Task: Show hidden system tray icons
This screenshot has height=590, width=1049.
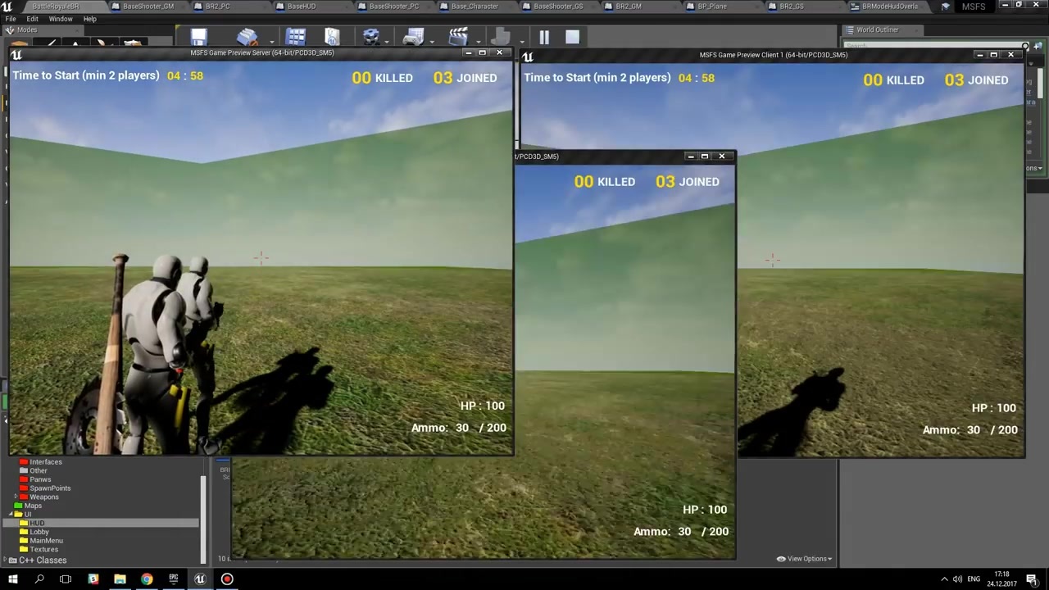Action: coord(943,579)
